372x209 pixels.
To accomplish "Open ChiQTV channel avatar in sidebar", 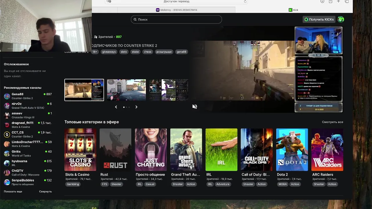I will pyautogui.click(x=7, y=173).
